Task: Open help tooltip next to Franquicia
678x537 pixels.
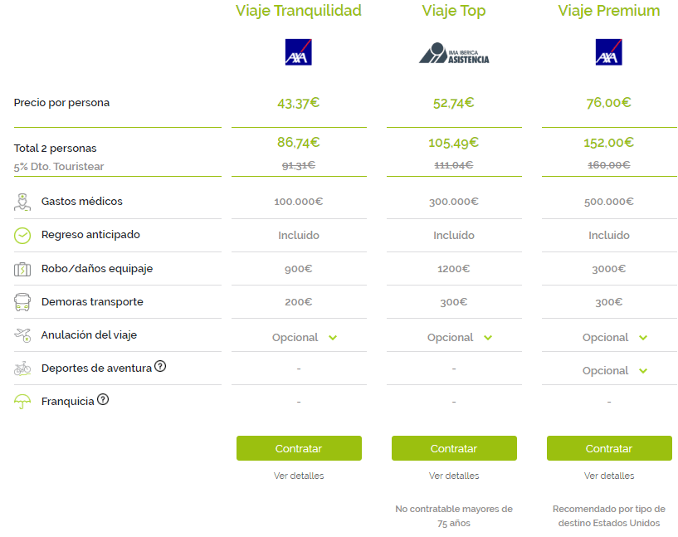Action: (103, 399)
